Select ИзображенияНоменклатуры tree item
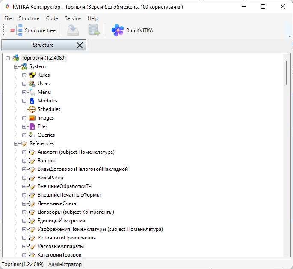 pos(100,229)
